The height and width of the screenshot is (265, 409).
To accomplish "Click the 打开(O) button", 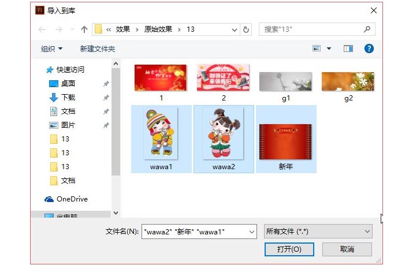I will tap(289, 249).
